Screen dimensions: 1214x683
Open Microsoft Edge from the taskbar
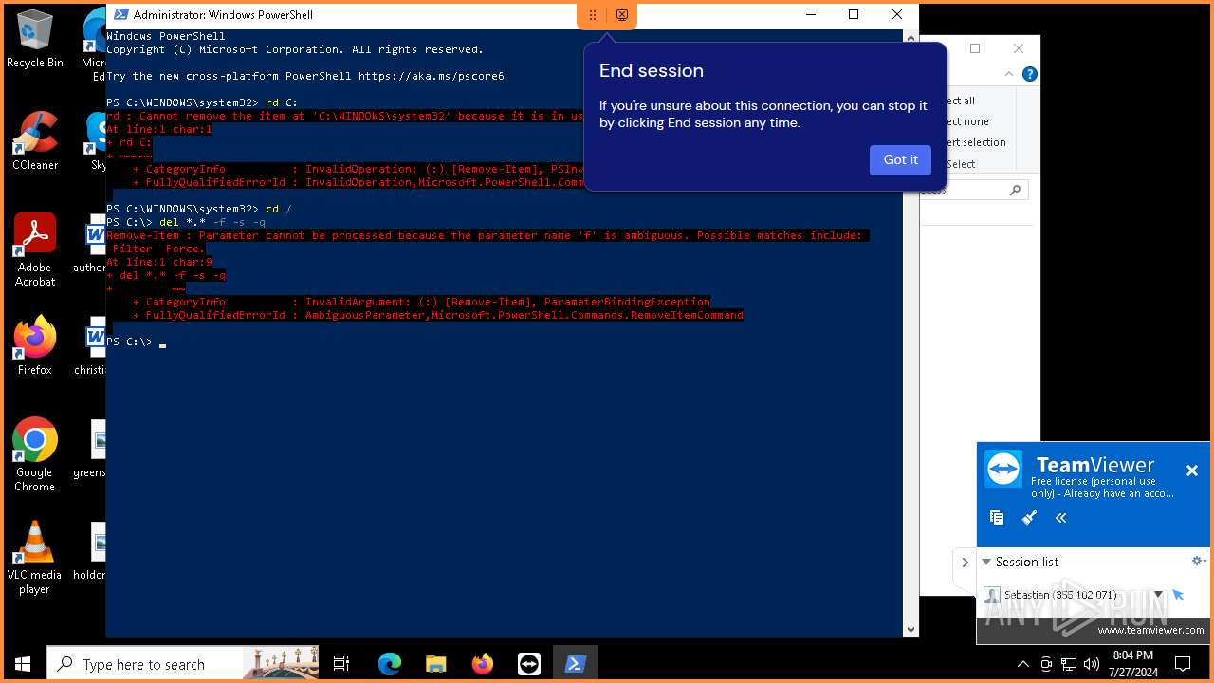[x=390, y=664]
